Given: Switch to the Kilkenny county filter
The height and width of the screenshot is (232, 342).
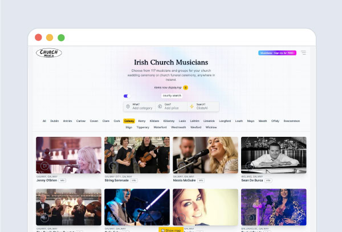Looking at the screenshot, I should tap(169, 121).
